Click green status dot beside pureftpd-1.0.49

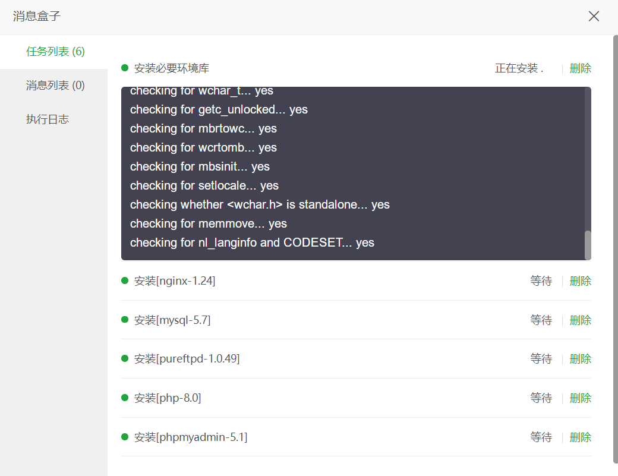pos(125,358)
